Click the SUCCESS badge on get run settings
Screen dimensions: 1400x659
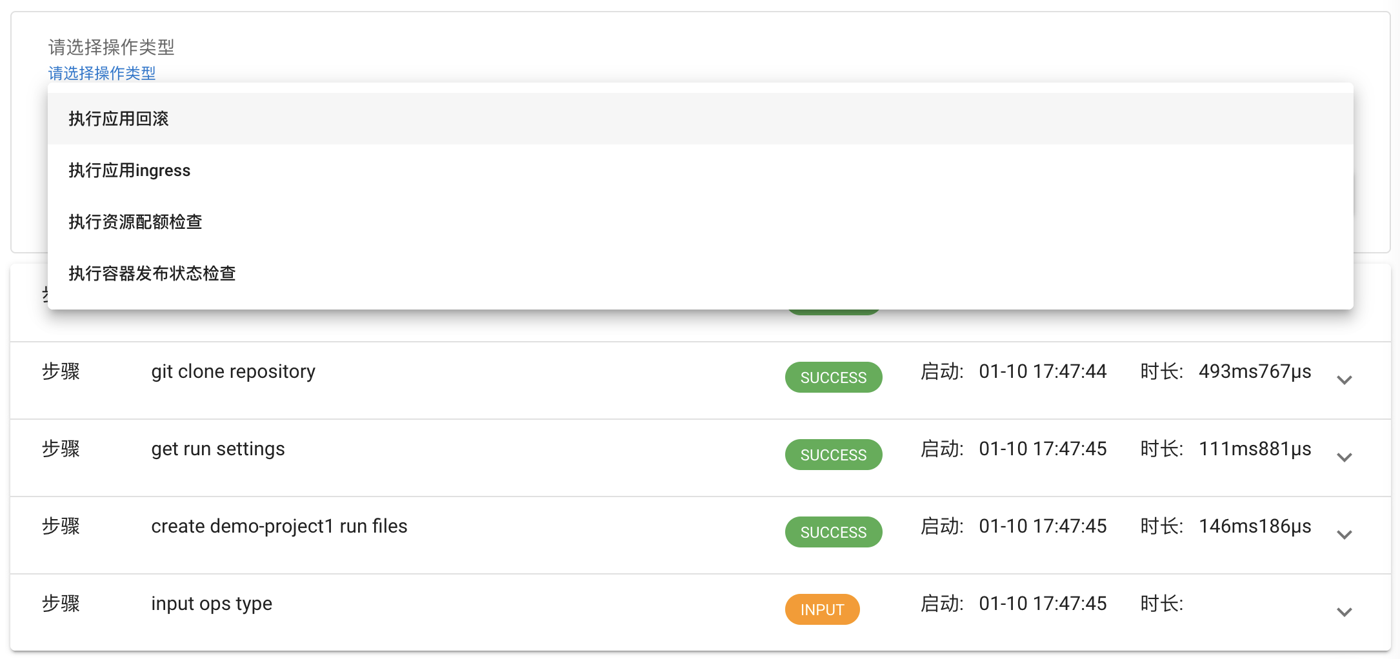[x=834, y=455]
